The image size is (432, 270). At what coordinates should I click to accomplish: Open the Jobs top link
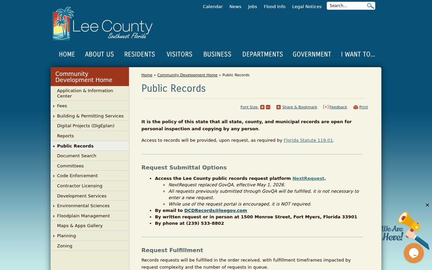[x=252, y=7]
